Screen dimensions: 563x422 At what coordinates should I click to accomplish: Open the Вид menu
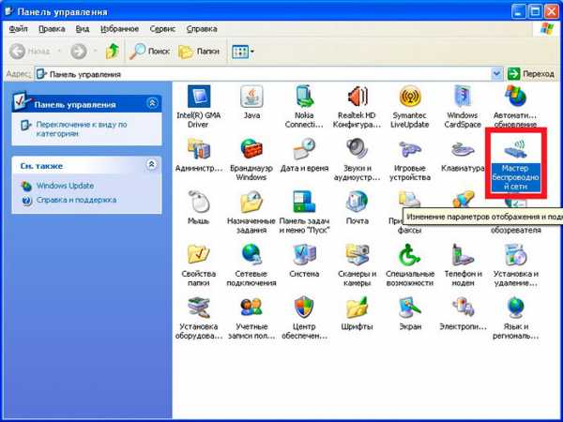(x=83, y=29)
